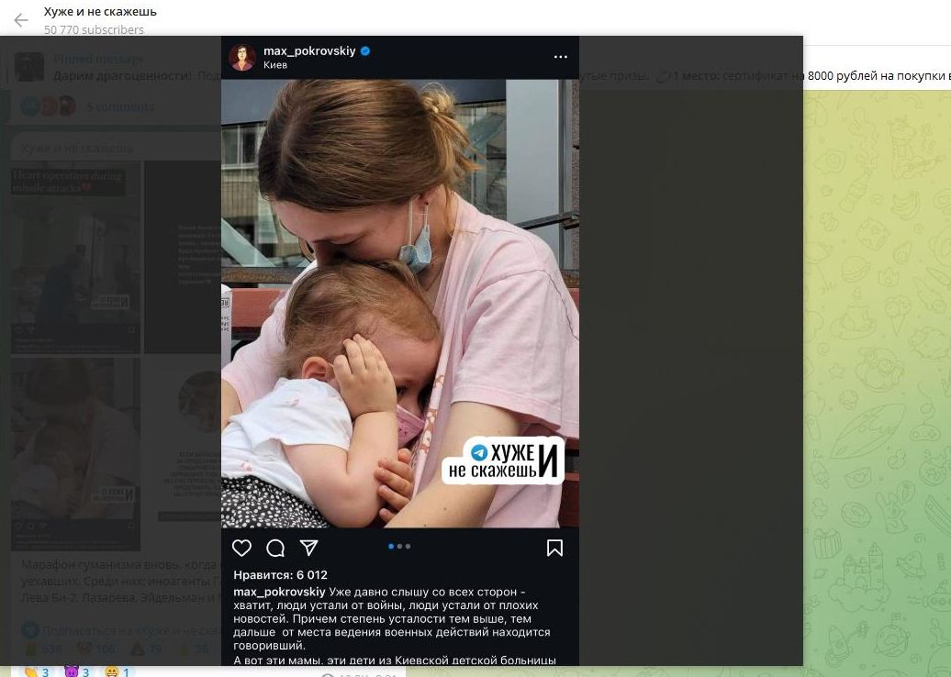Image resolution: width=951 pixels, height=677 pixels.
Task: Click the blue verified badge
Action: click(x=365, y=50)
